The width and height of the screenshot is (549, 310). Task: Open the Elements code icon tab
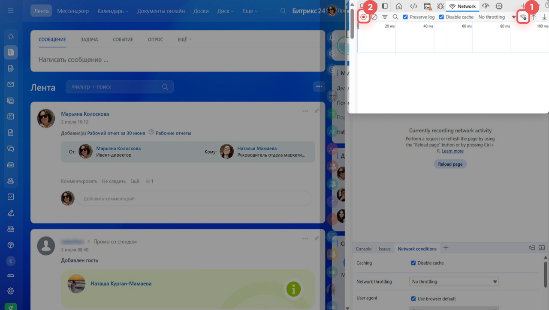tap(413, 6)
